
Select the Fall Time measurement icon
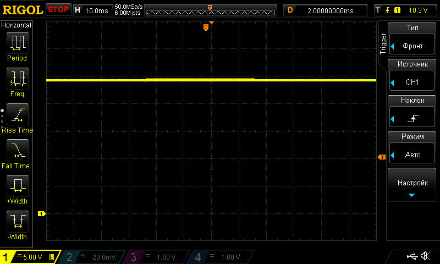[17, 150]
